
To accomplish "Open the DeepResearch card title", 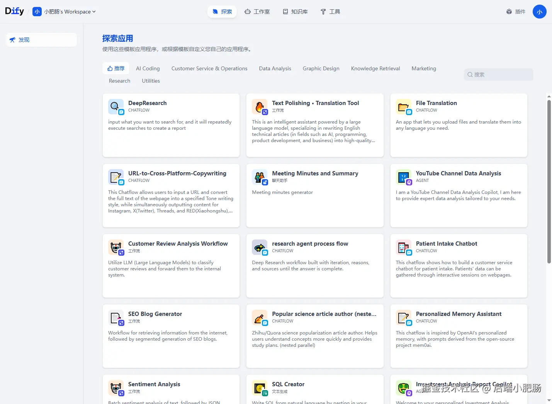I will (x=148, y=103).
